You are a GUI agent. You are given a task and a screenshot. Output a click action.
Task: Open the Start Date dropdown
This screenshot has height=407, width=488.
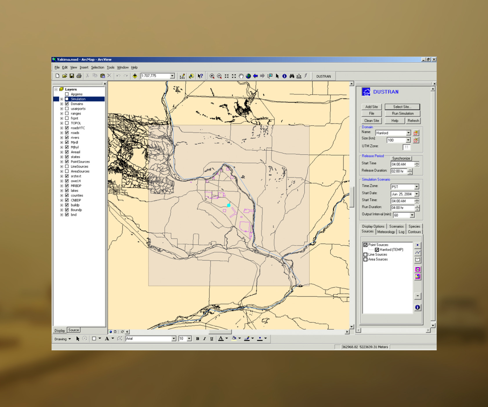click(416, 194)
